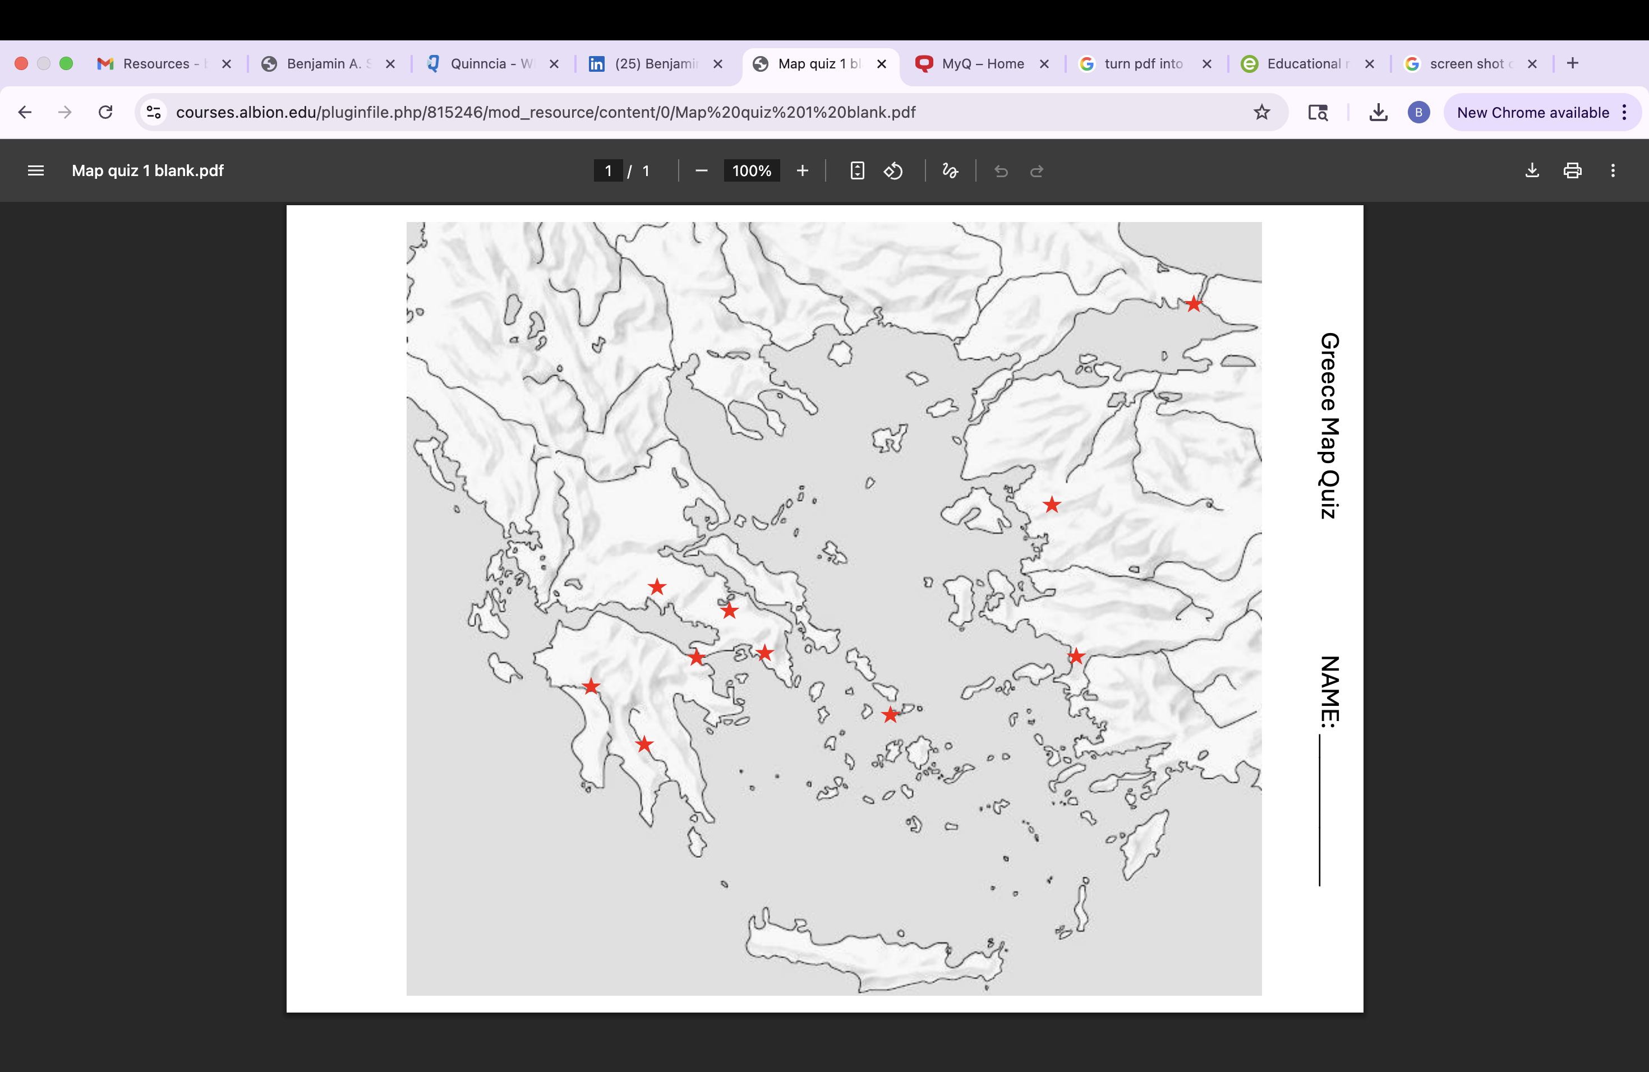Toggle fit to page icon
Viewport: 1649px width, 1072px height.
pos(857,170)
